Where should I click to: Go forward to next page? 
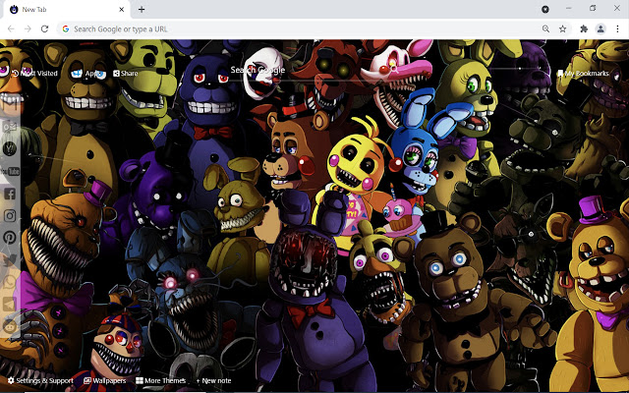pyautogui.click(x=28, y=28)
